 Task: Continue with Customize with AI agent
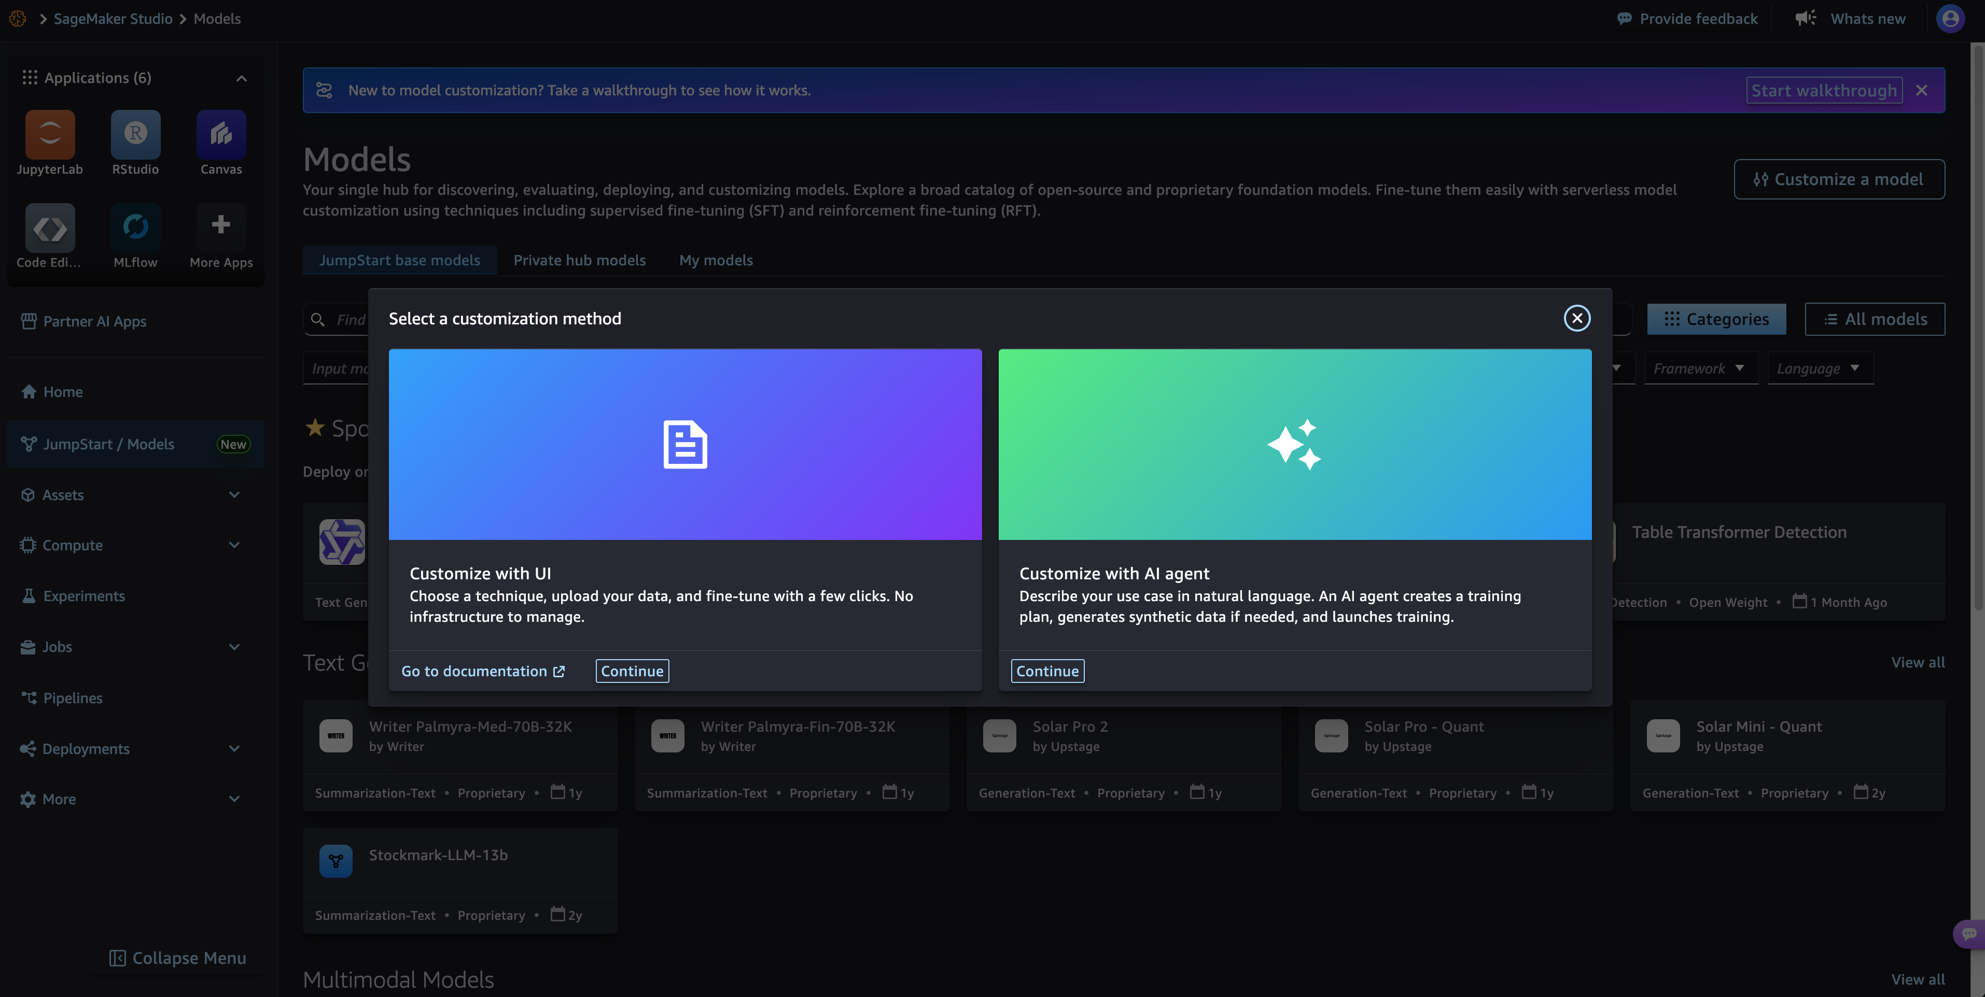click(1047, 671)
